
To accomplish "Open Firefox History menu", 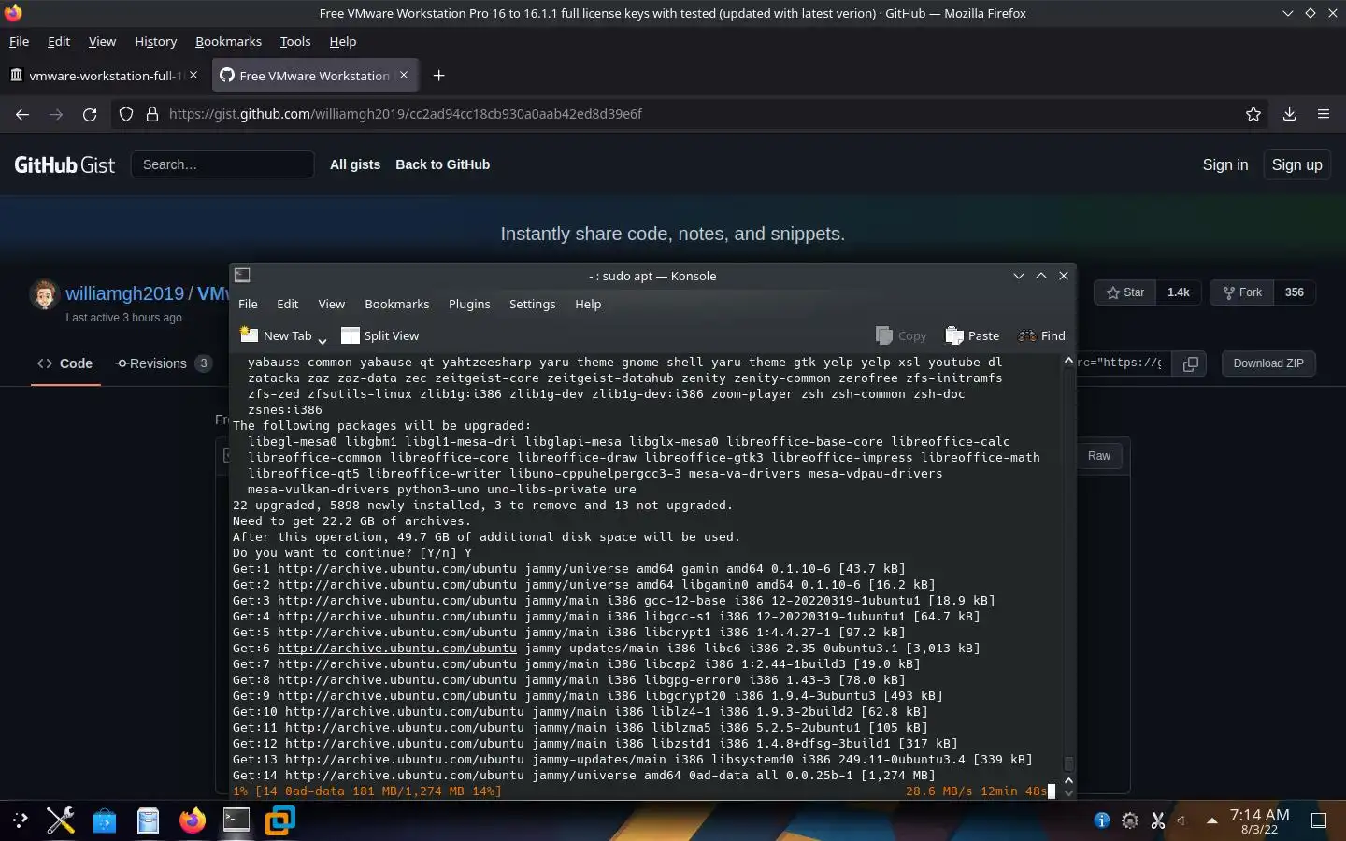I will point(155,41).
